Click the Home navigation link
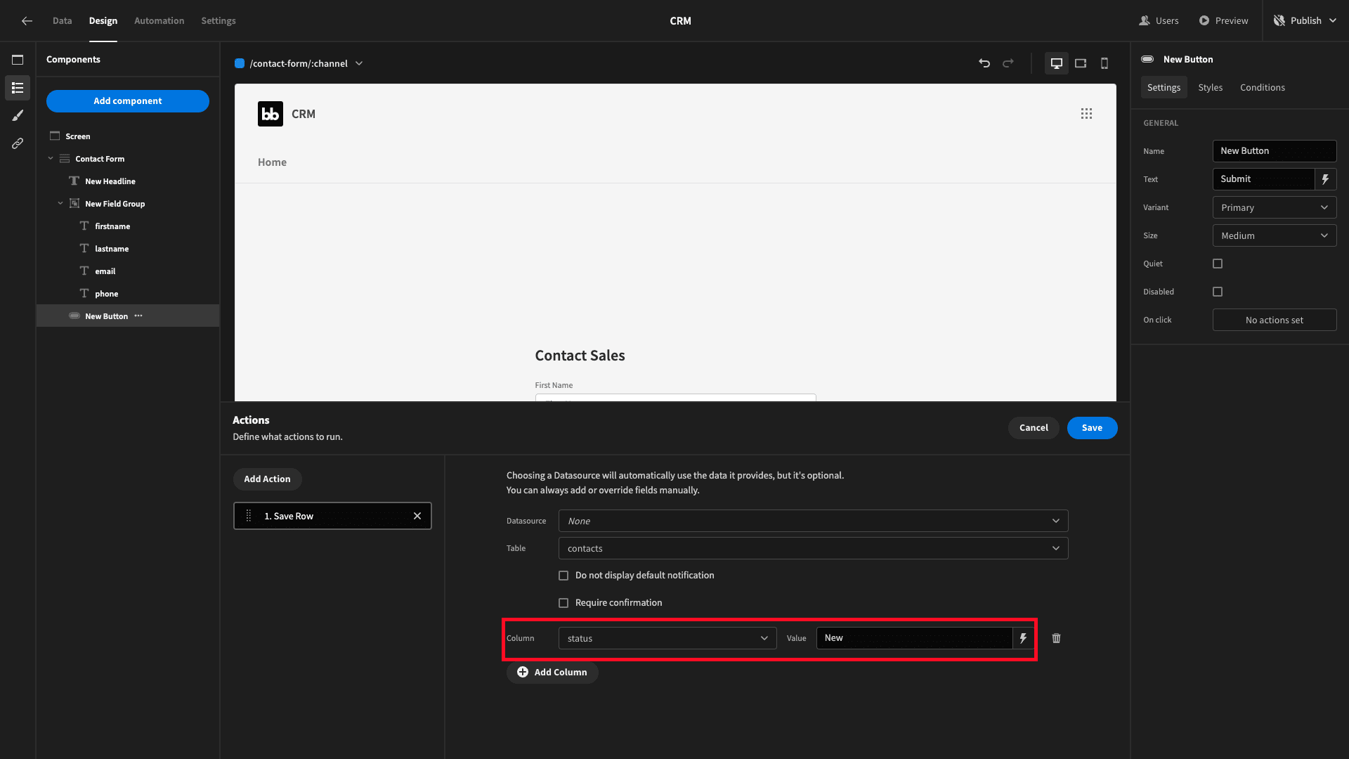The height and width of the screenshot is (759, 1349). pyautogui.click(x=272, y=162)
